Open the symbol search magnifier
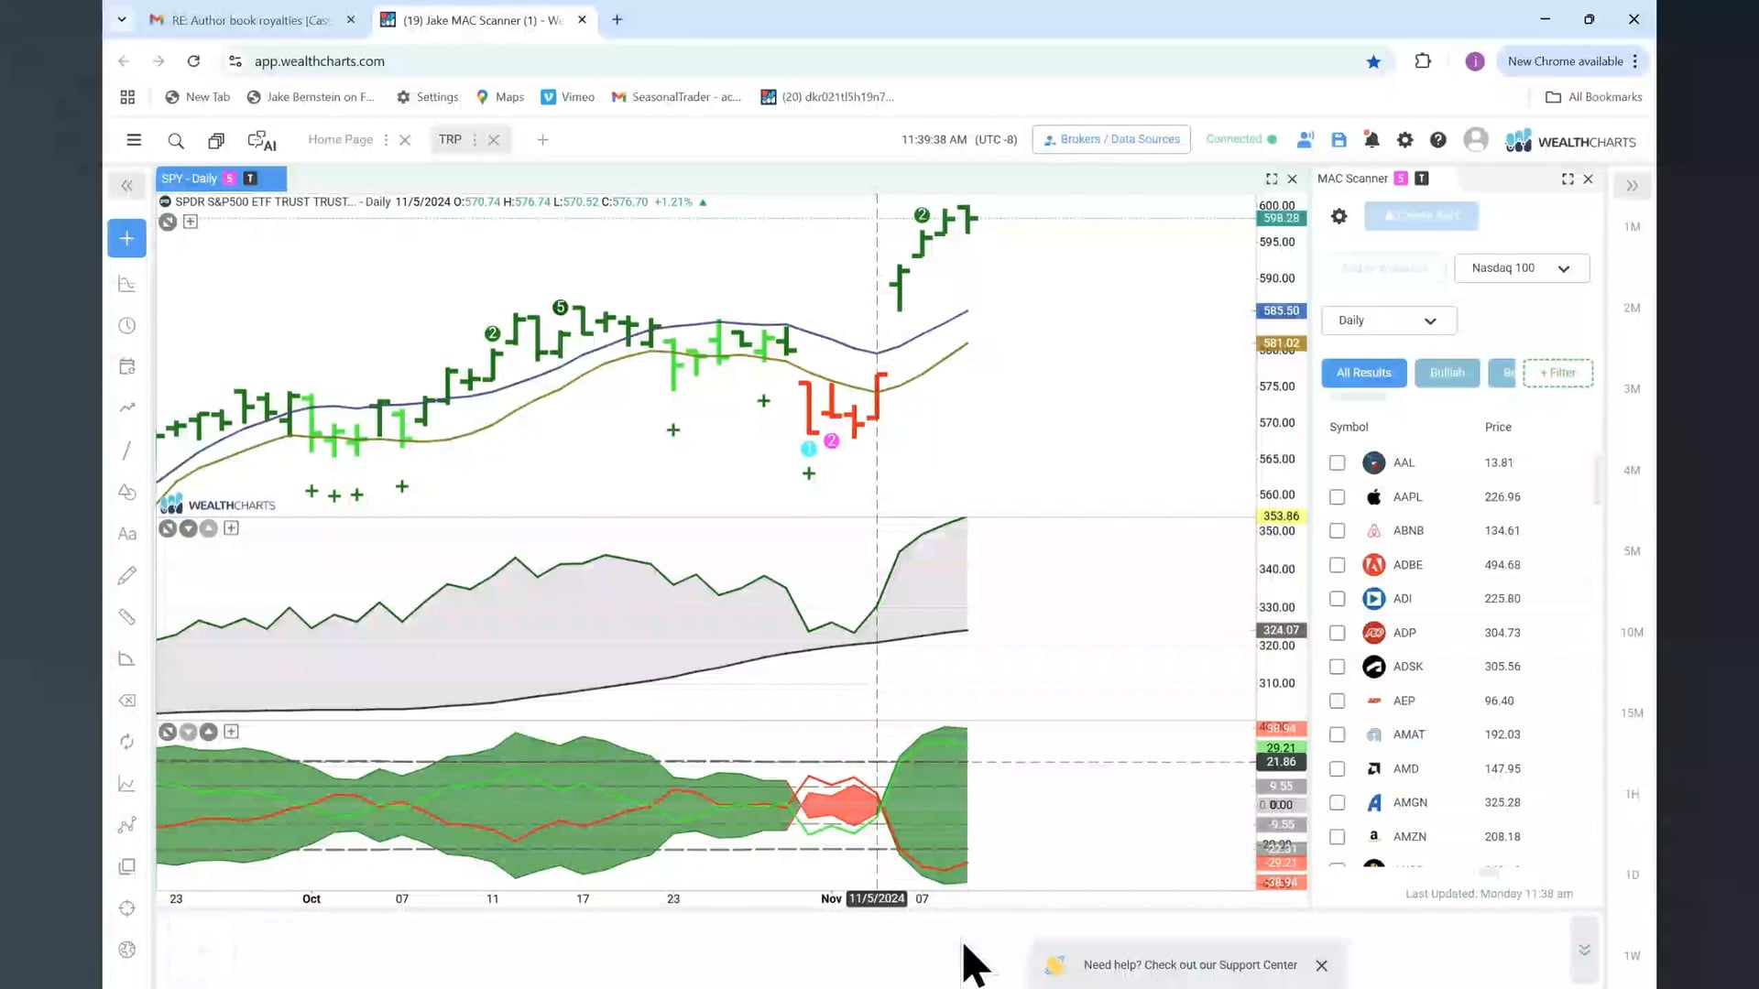The width and height of the screenshot is (1759, 989). 175,140
